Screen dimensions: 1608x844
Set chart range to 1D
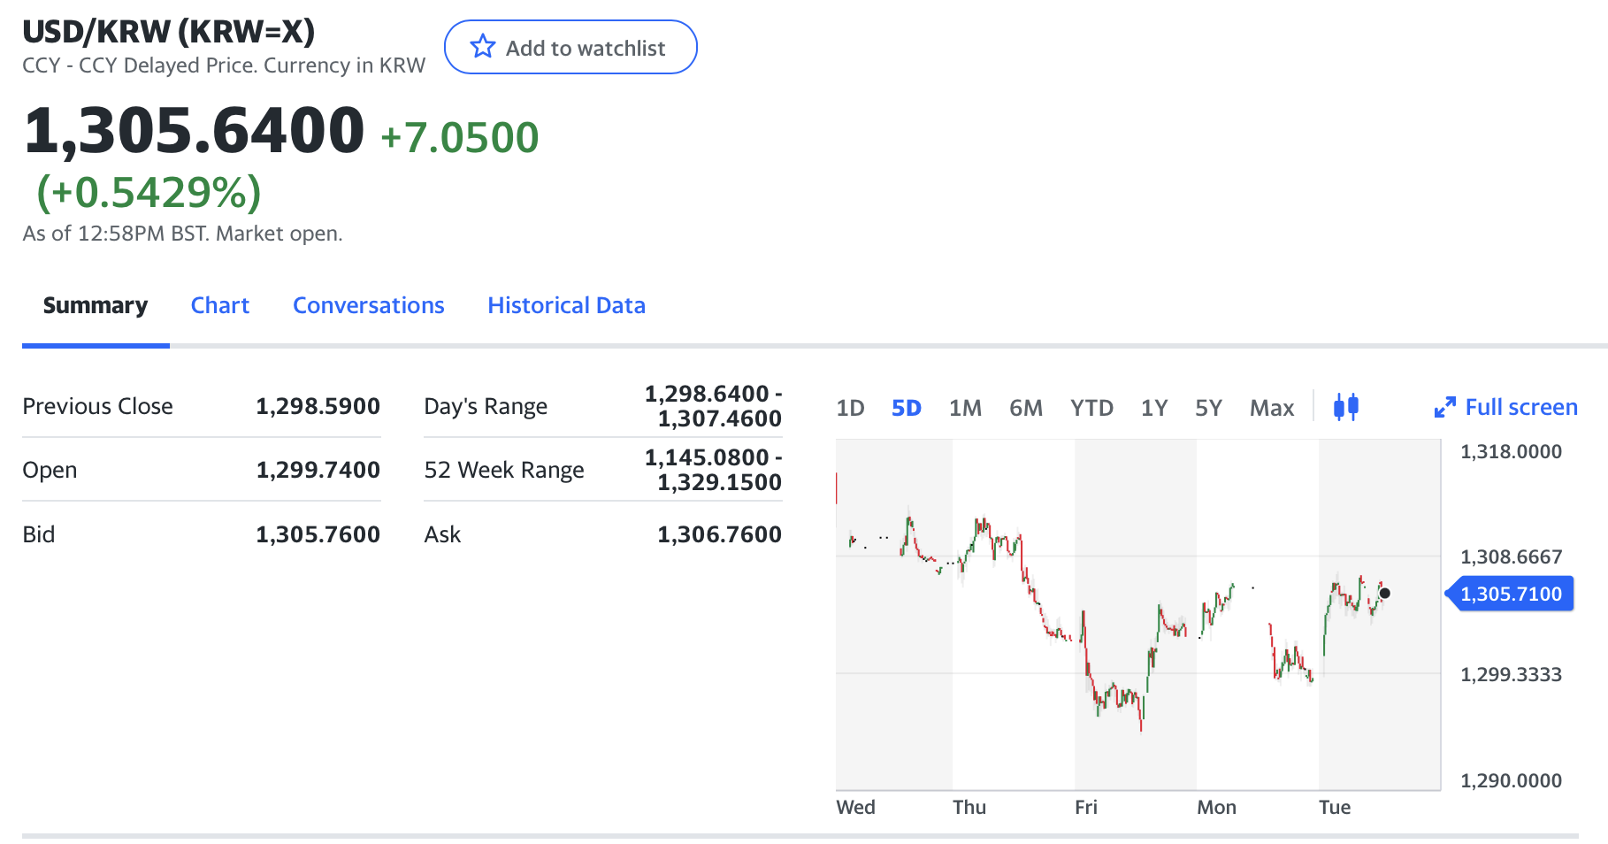851,408
